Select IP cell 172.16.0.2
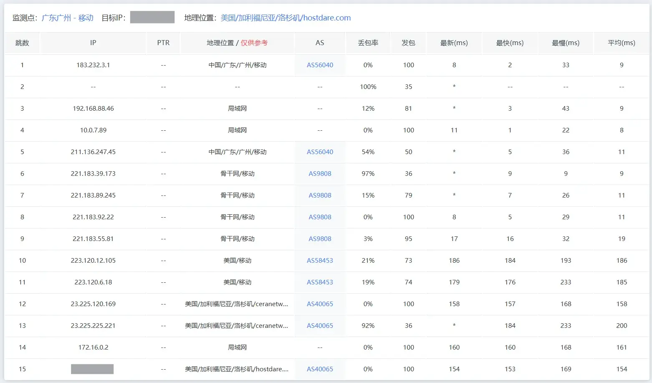 click(x=93, y=347)
